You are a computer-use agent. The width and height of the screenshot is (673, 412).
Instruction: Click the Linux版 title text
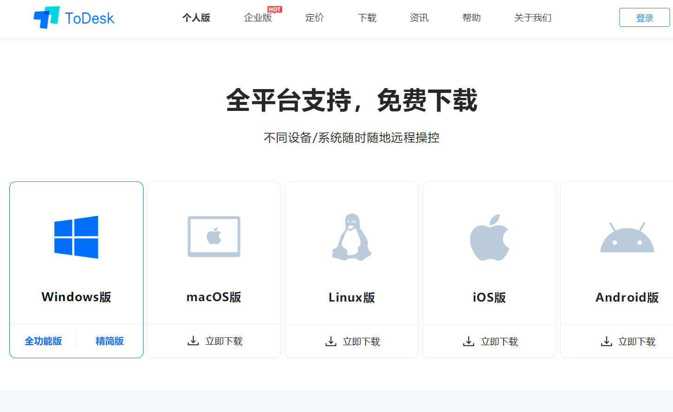pyautogui.click(x=352, y=297)
